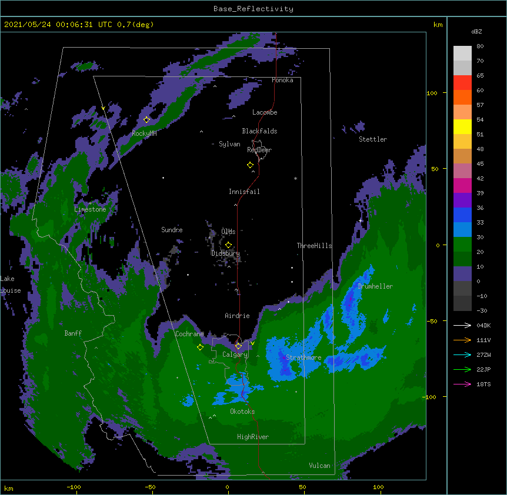Click the Blackfalds map label

point(259,131)
